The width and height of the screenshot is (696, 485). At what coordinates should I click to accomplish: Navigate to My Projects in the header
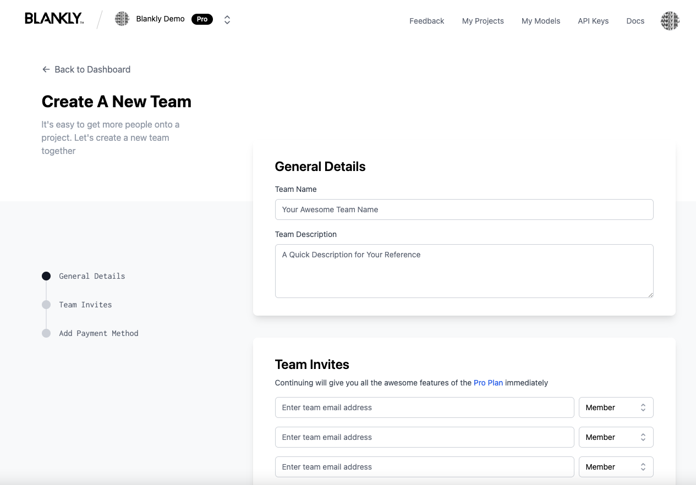[x=483, y=21]
